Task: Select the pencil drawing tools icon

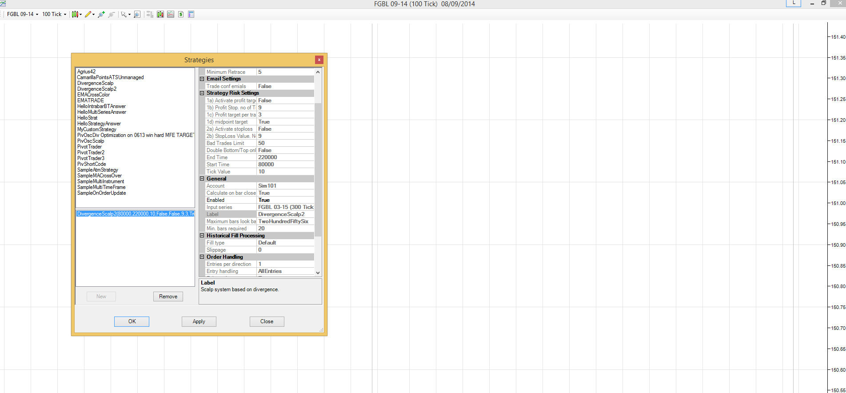Action: (x=88, y=14)
